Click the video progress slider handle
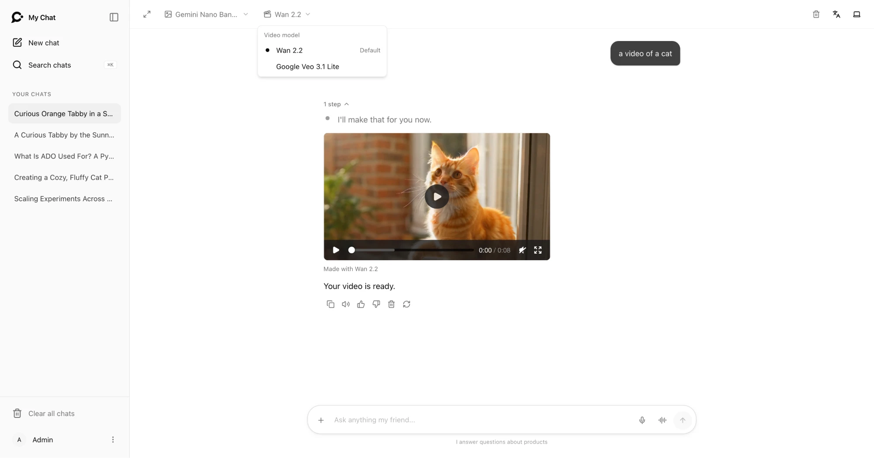 (x=351, y=250)
